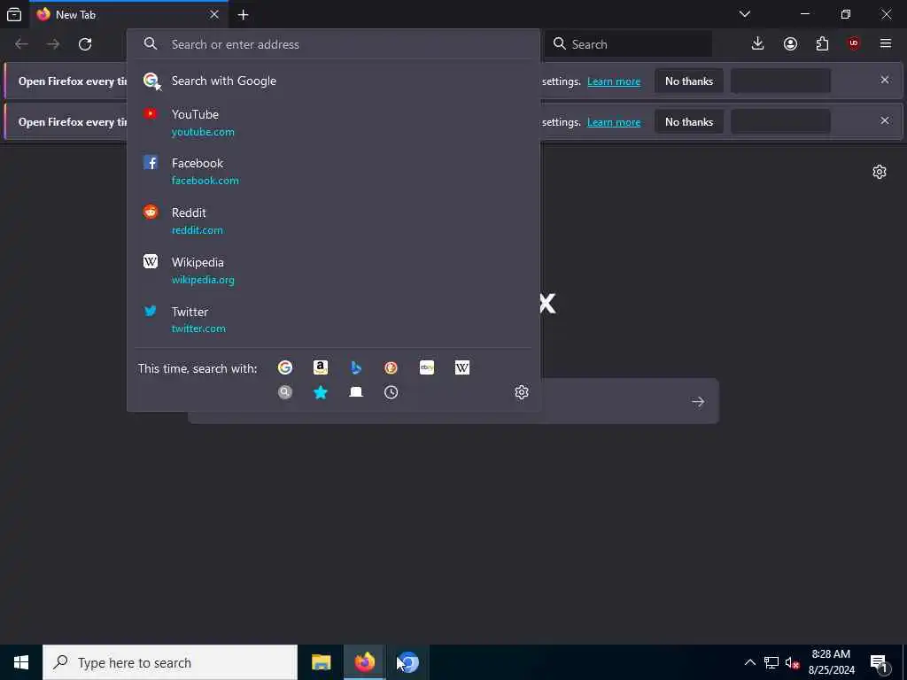
Task: Click No thanks in first notification bar
Action: [689, 81]
